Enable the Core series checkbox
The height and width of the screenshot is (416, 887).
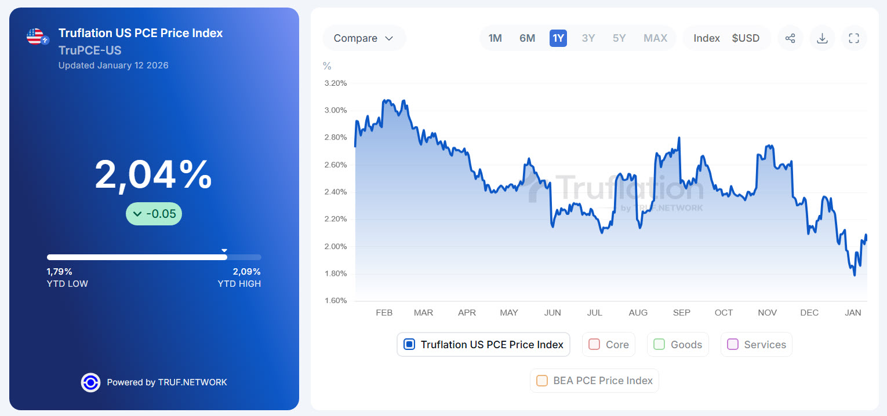(594, 345)
